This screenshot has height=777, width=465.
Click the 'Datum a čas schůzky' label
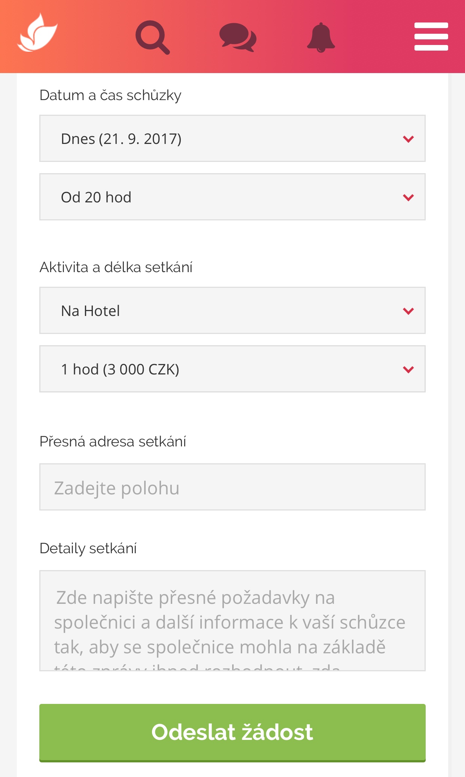(x=110, y=95)
